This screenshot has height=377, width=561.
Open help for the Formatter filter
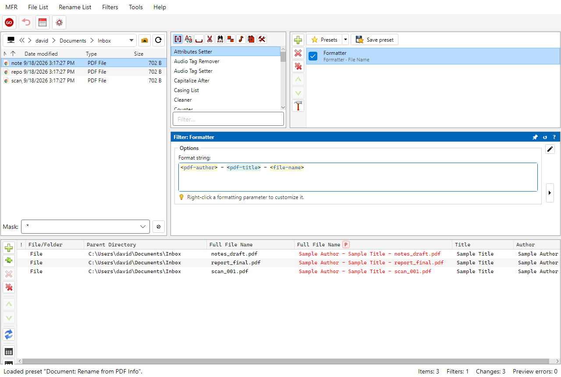(x=554, y=137)
